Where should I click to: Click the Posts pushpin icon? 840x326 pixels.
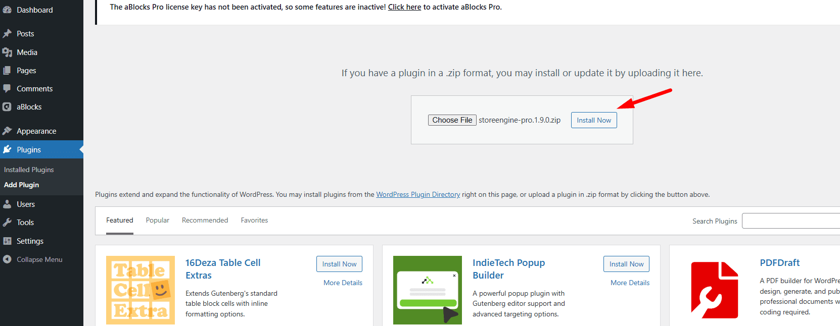(x=7, y=34)
